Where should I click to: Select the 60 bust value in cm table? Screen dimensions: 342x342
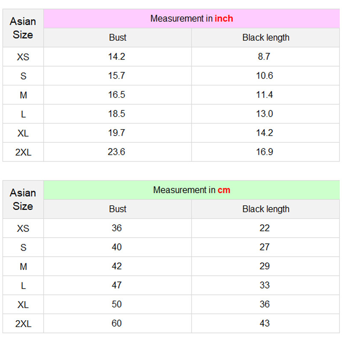[117, 323]
